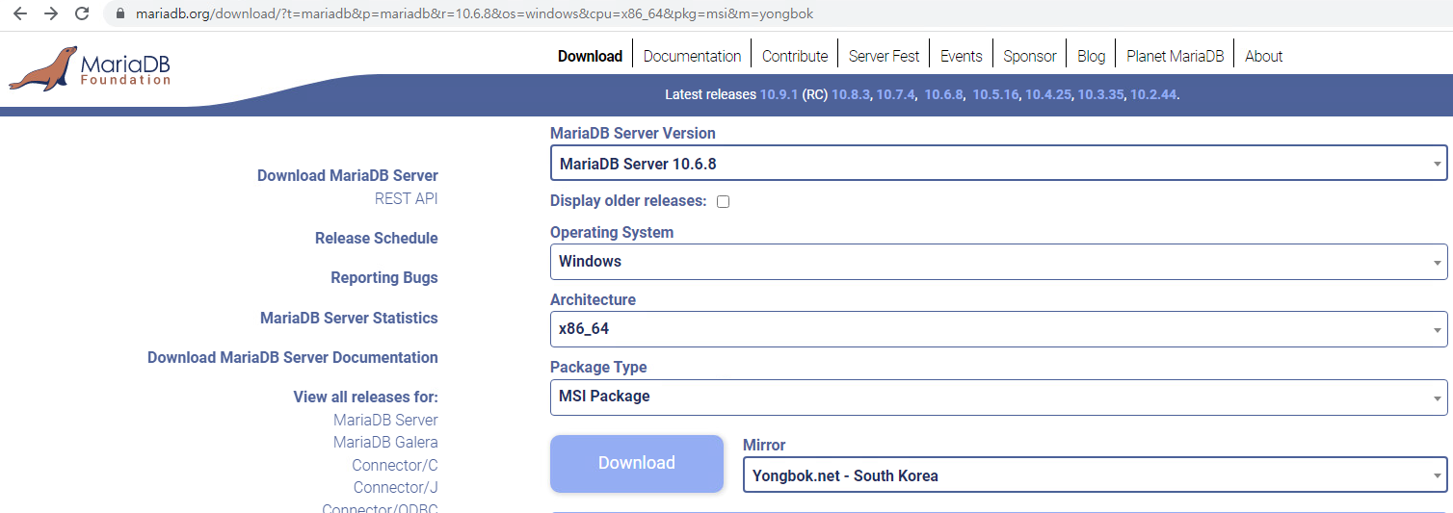Open the Release Schedule sidebar link
Viewport: 1453px width, 513px height.
click(x=377, y=238)
